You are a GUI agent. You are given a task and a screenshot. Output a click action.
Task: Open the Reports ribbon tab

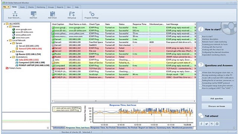coord(60,7)
